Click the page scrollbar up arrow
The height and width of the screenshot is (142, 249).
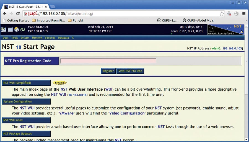pos(246,26)
